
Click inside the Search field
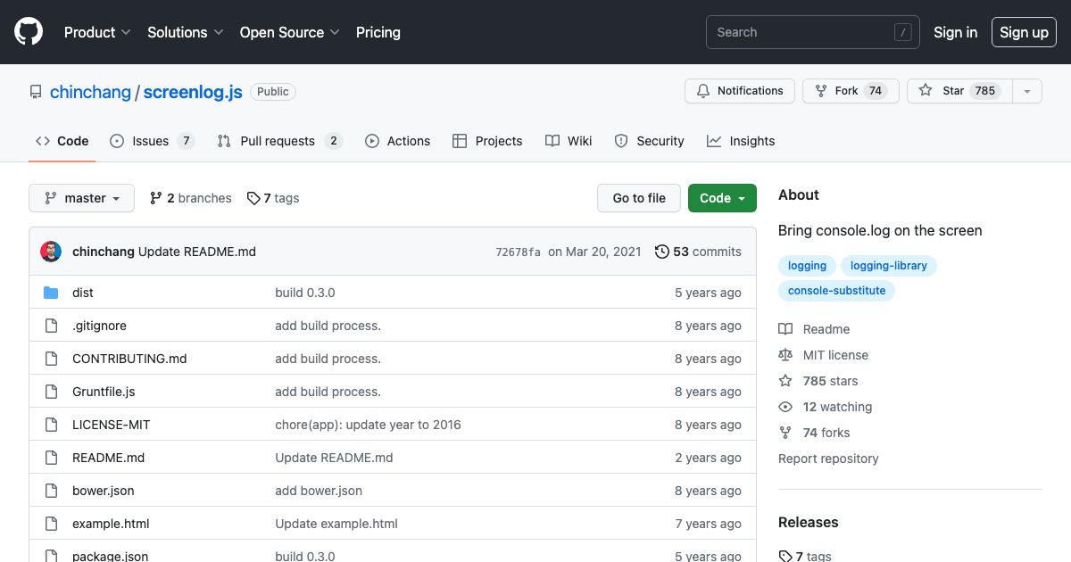tap(801, 31)
